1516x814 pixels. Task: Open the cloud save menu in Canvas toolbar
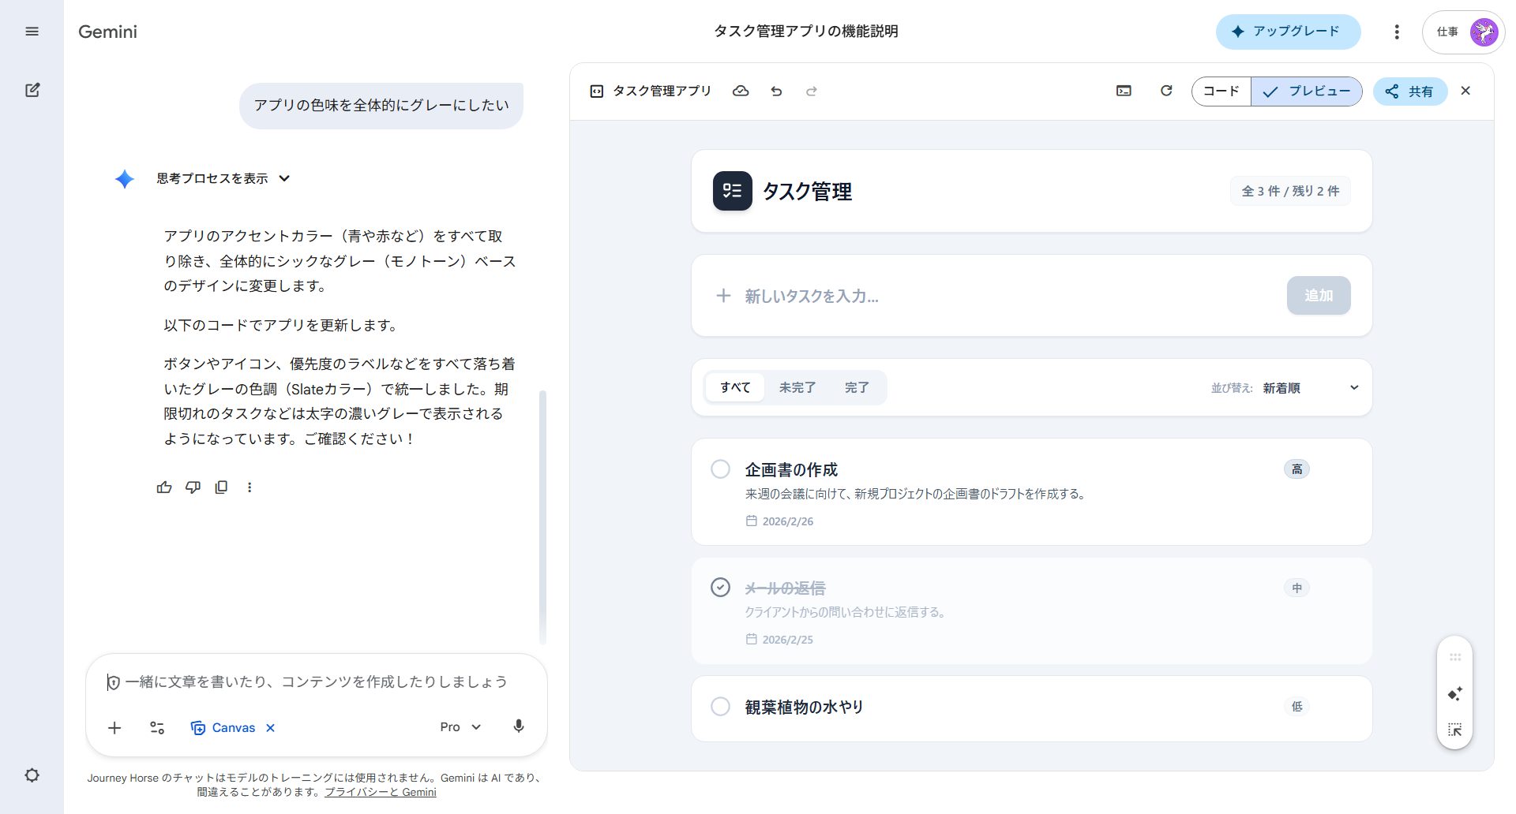741,91
